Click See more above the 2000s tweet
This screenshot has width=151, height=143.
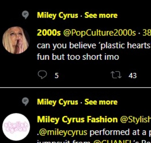(101, 15)
